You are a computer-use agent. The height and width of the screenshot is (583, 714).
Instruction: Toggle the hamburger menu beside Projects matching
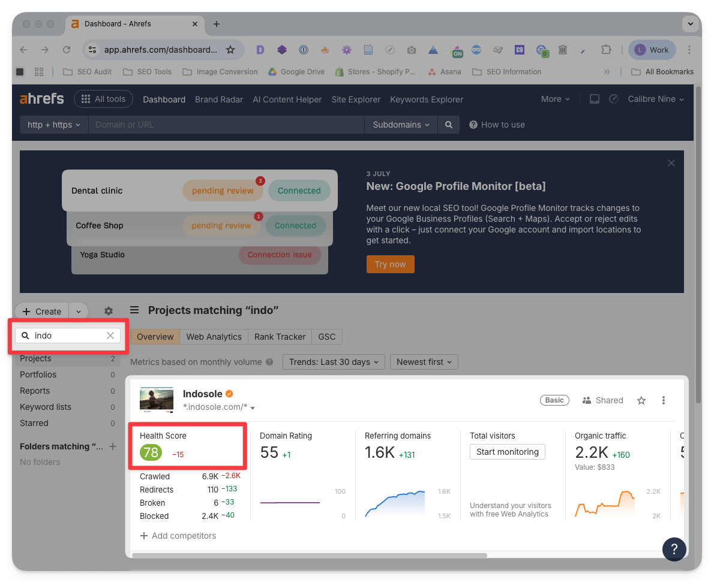(135, 310)
